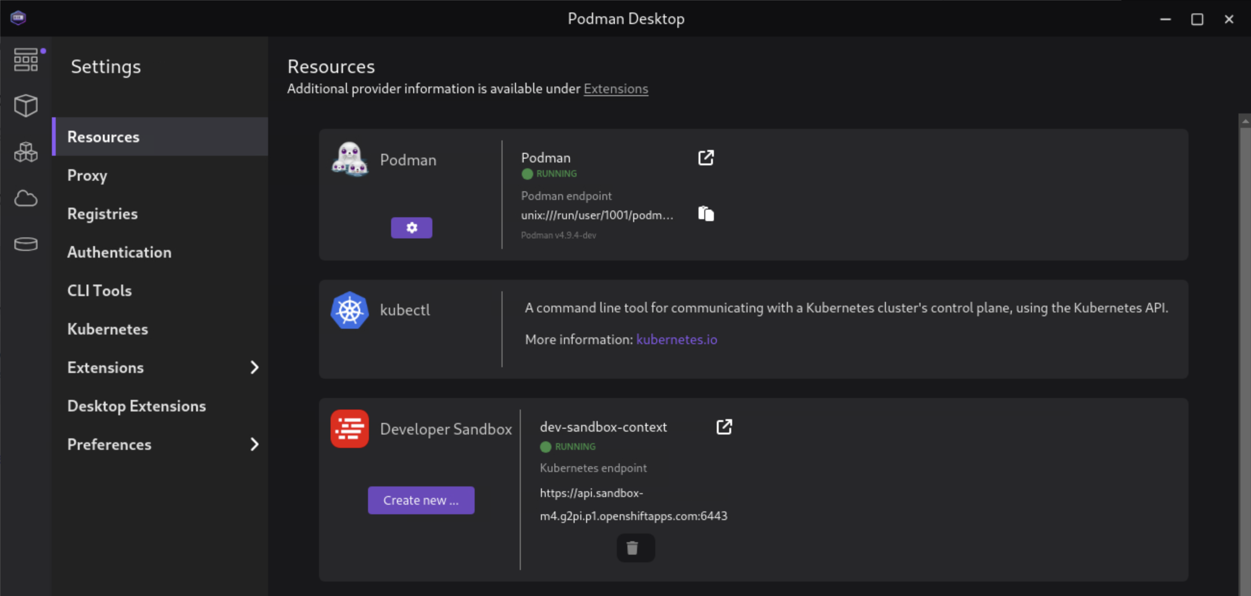Open the Dashboard icon in the left rail
This screenshot has width=1251, height=596.
26,59
